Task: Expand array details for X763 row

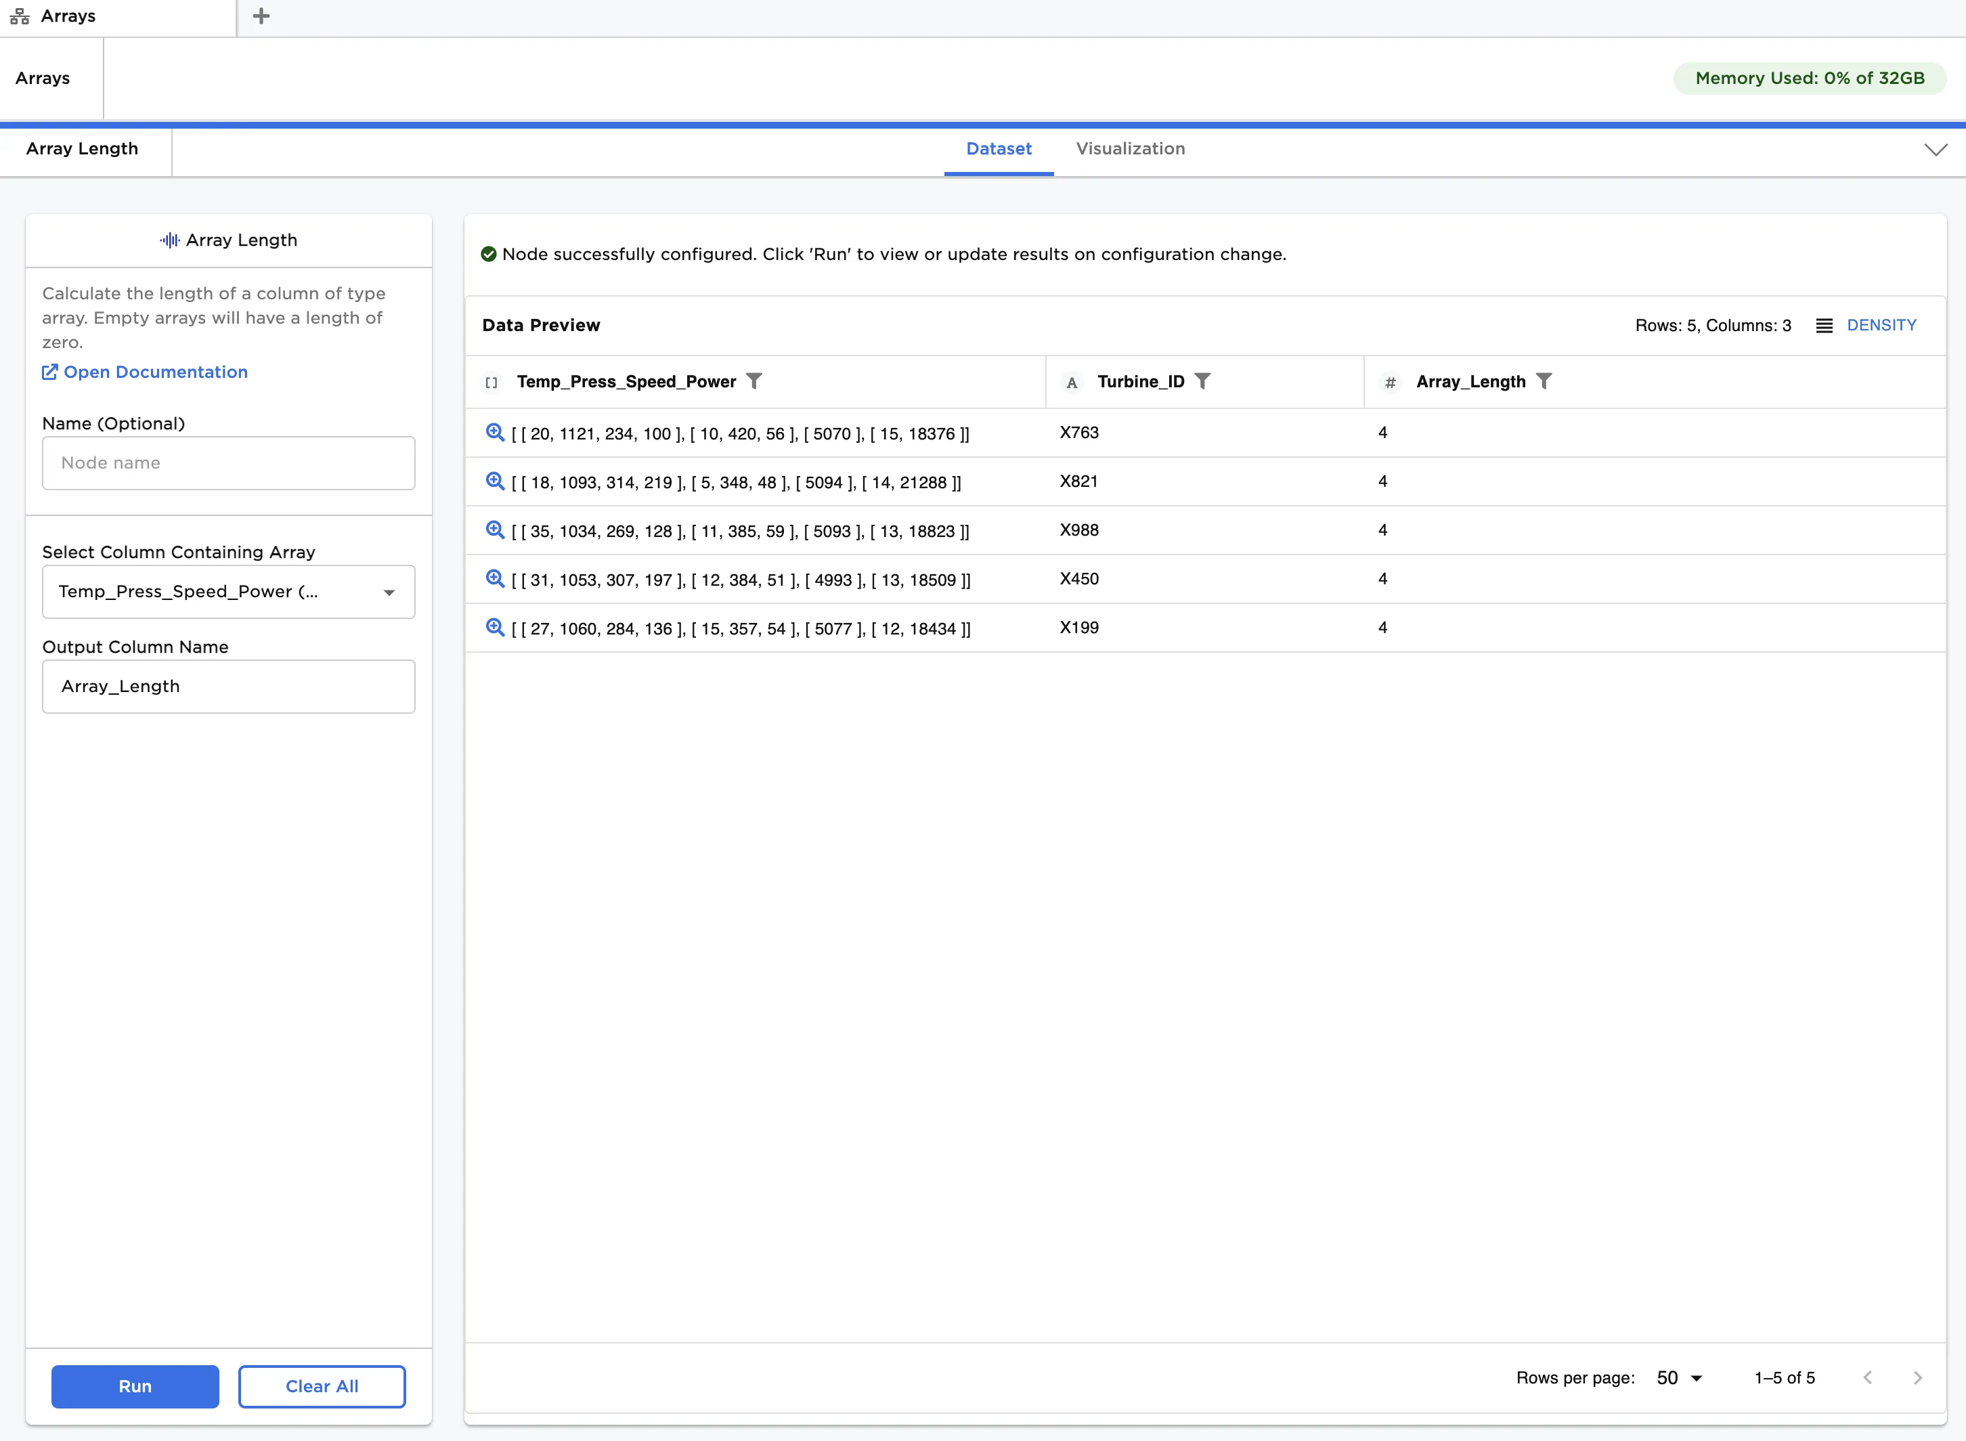Action: point(494,433)
